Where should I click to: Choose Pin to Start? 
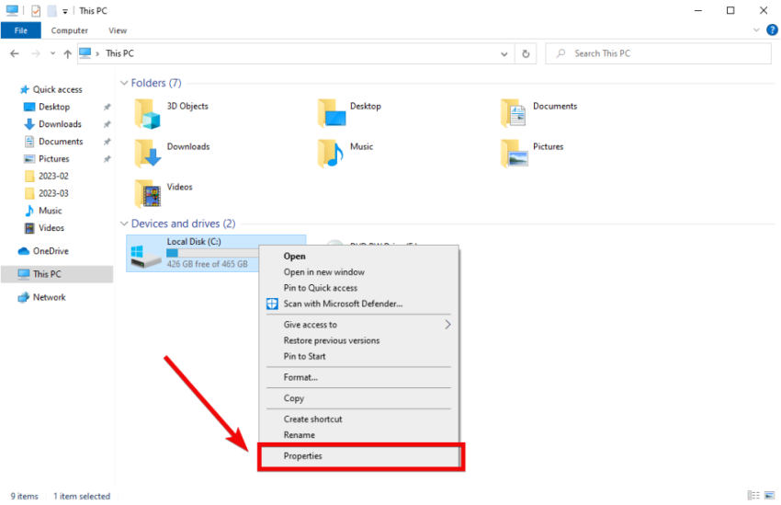click(358, 357)
